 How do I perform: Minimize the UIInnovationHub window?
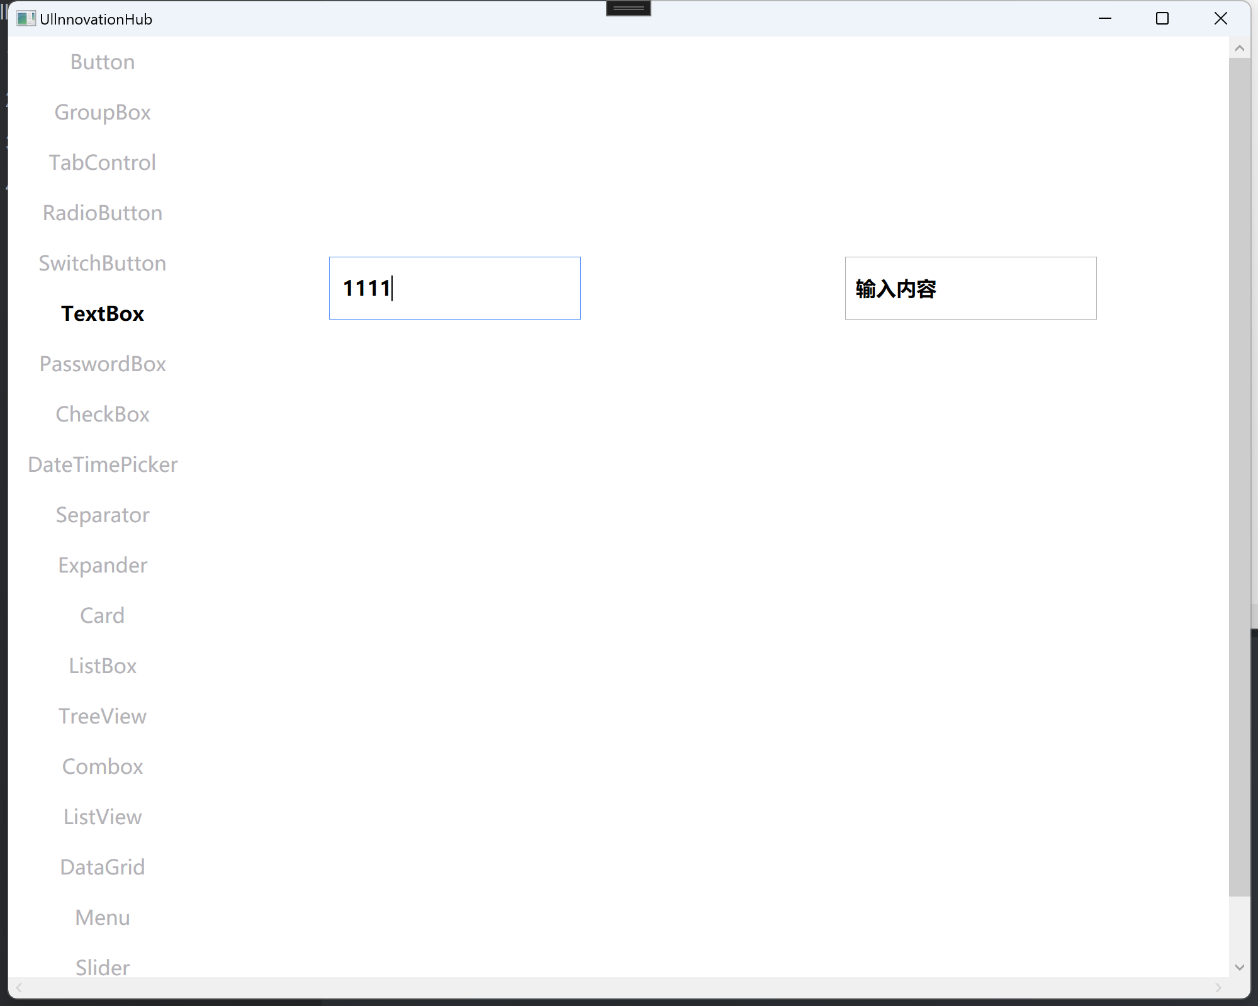[x=1105, y=19]
